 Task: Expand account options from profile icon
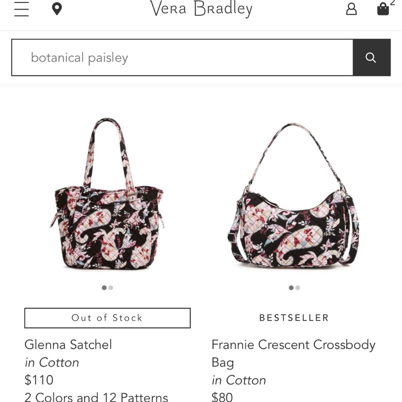click(351, 9)
